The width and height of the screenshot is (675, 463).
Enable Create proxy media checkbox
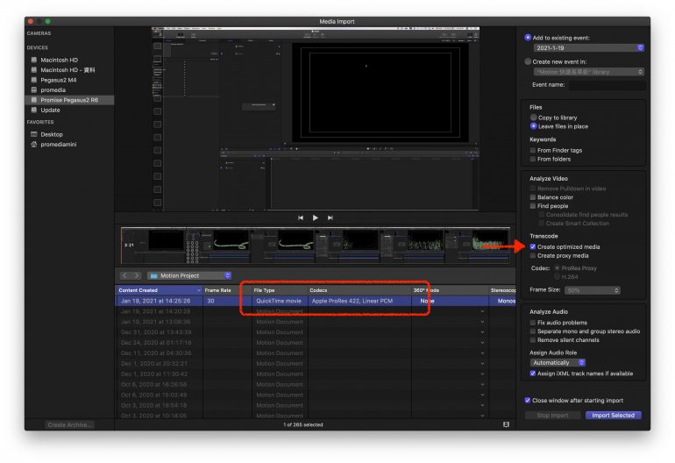[x=533, y=255]
